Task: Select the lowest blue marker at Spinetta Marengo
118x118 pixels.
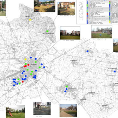Action: pyautogui.click(x=65, y=91)
